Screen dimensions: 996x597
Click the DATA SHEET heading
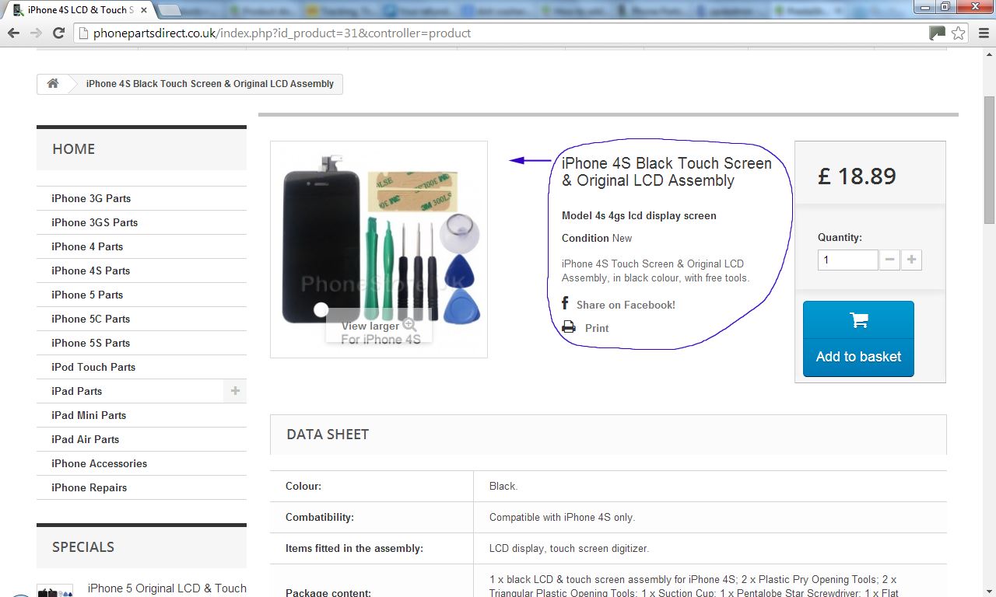(328, 435)
